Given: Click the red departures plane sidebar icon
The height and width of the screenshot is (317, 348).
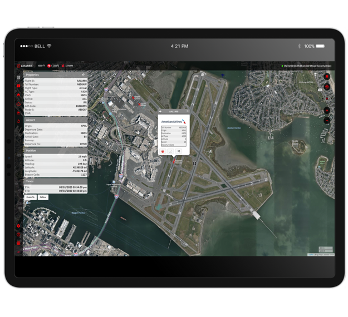Looking at the screenshot, I should [x=18, y=112].
